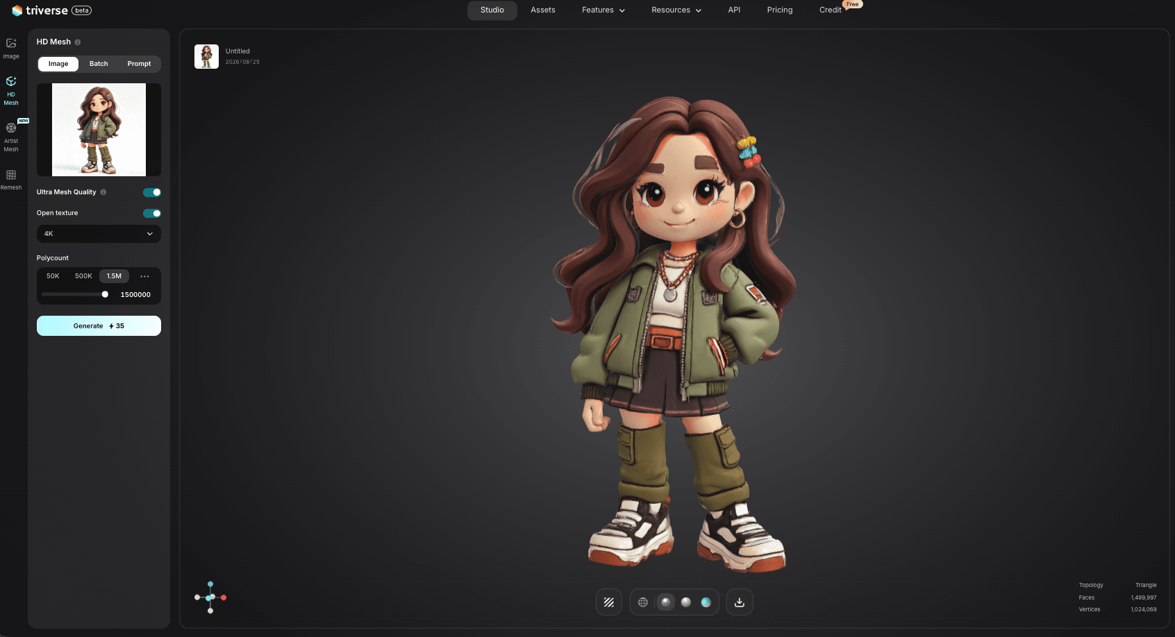Open the API page
This screenshot has width=1175, height=637.
click(x=734, y=10)
